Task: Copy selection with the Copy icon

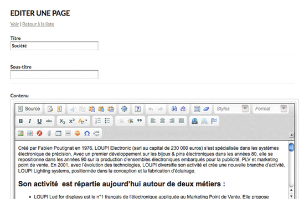Action: (82, 109)
